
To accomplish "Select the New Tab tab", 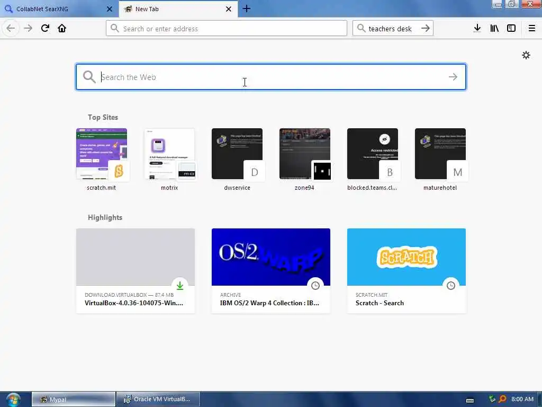I will tap(178, 9).
